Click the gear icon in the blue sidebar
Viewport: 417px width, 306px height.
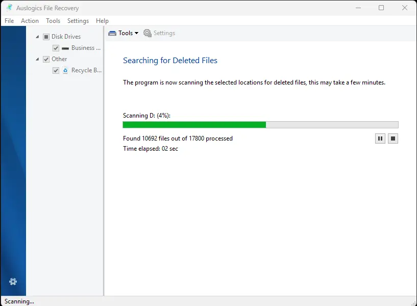click(13, 282)
